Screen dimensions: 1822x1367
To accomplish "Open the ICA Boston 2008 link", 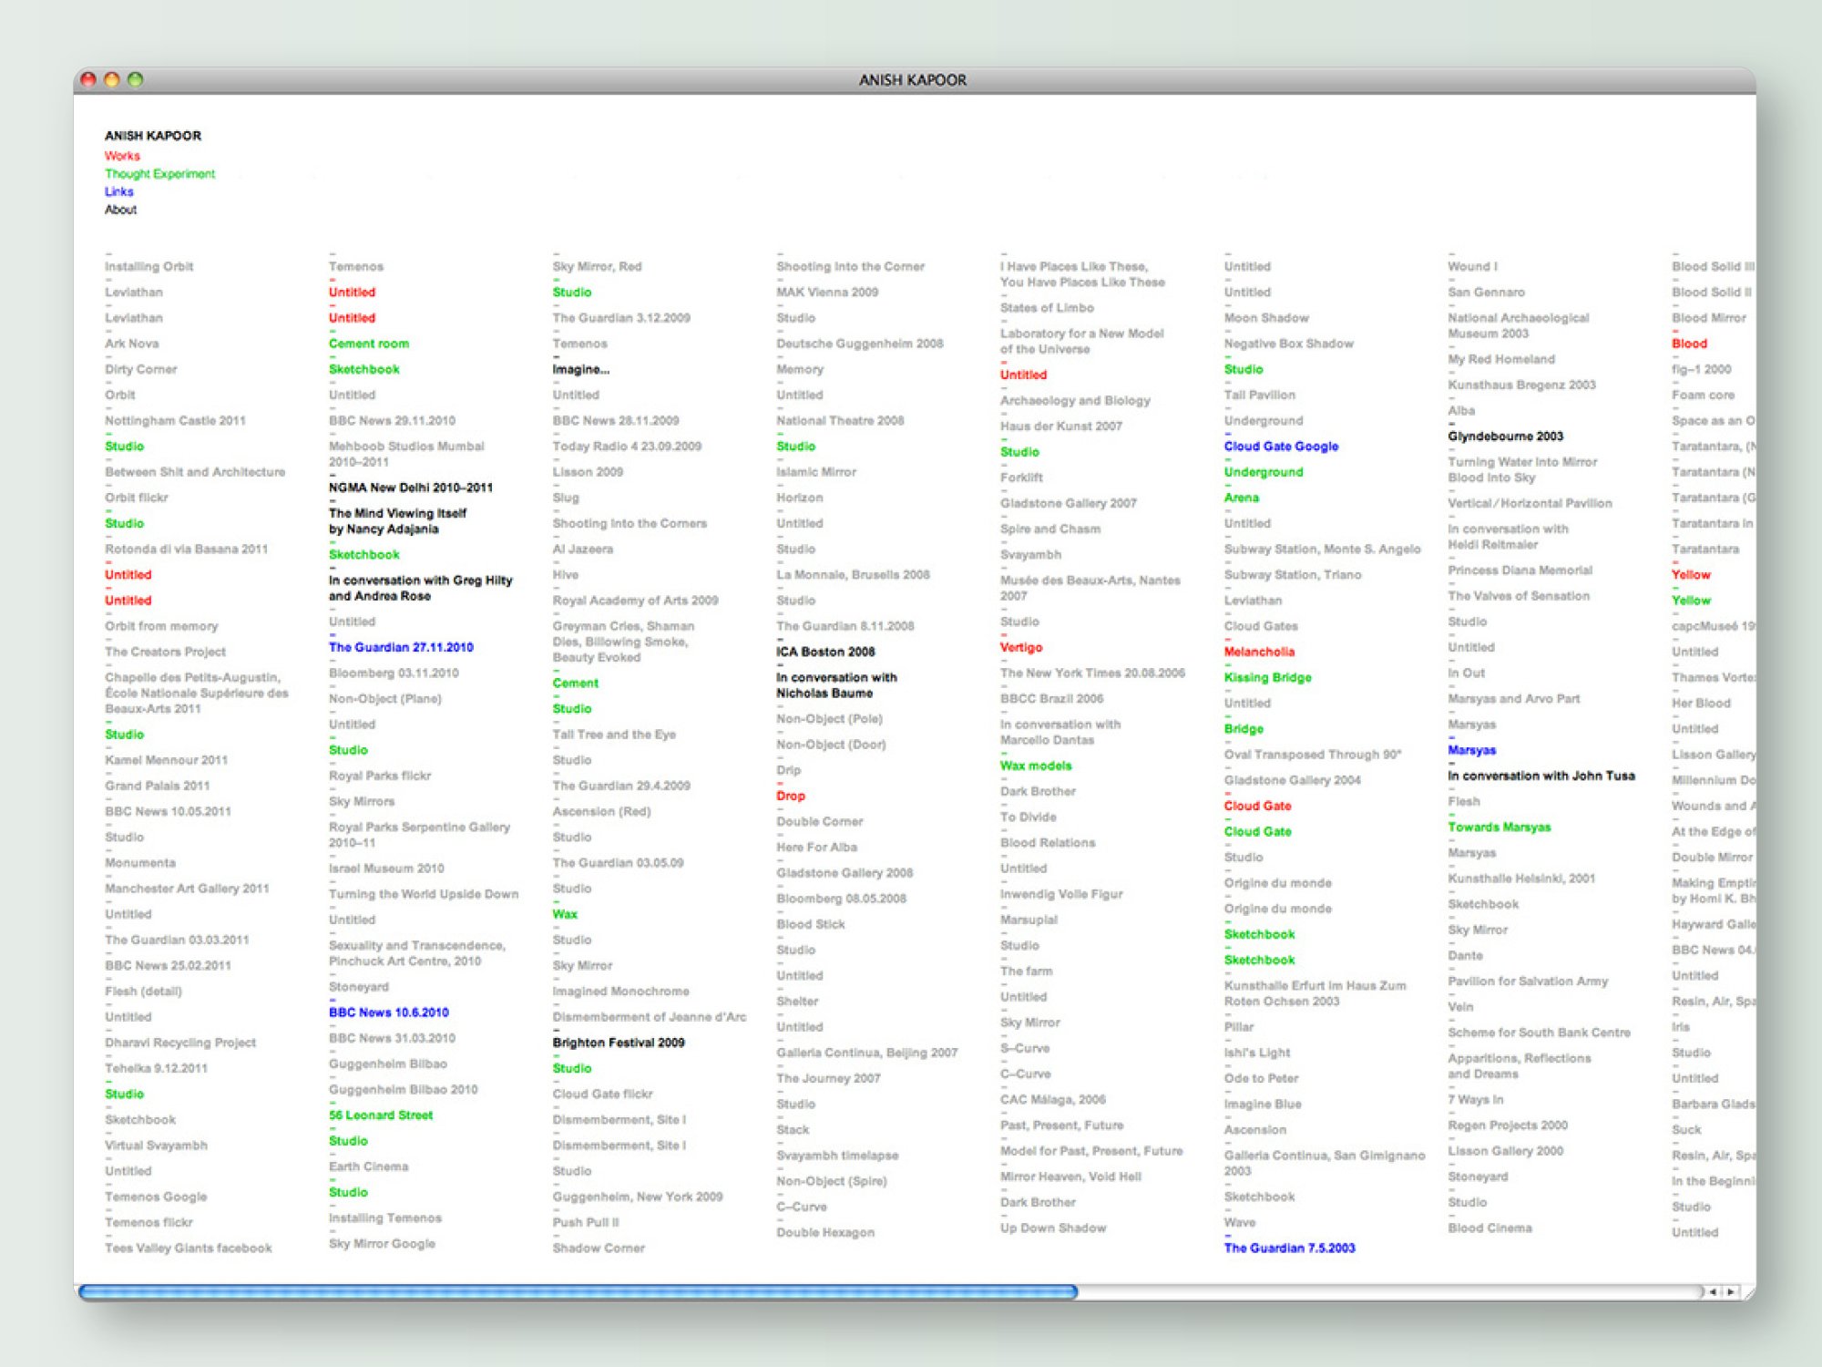I will pyautogui.click(x=825, y=652).
